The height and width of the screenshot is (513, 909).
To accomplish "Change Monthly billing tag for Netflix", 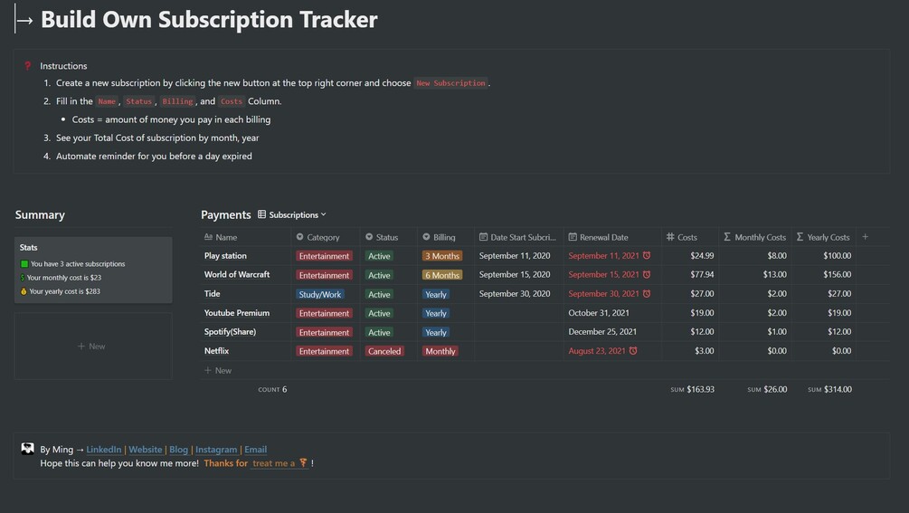I will coord(440,351).
